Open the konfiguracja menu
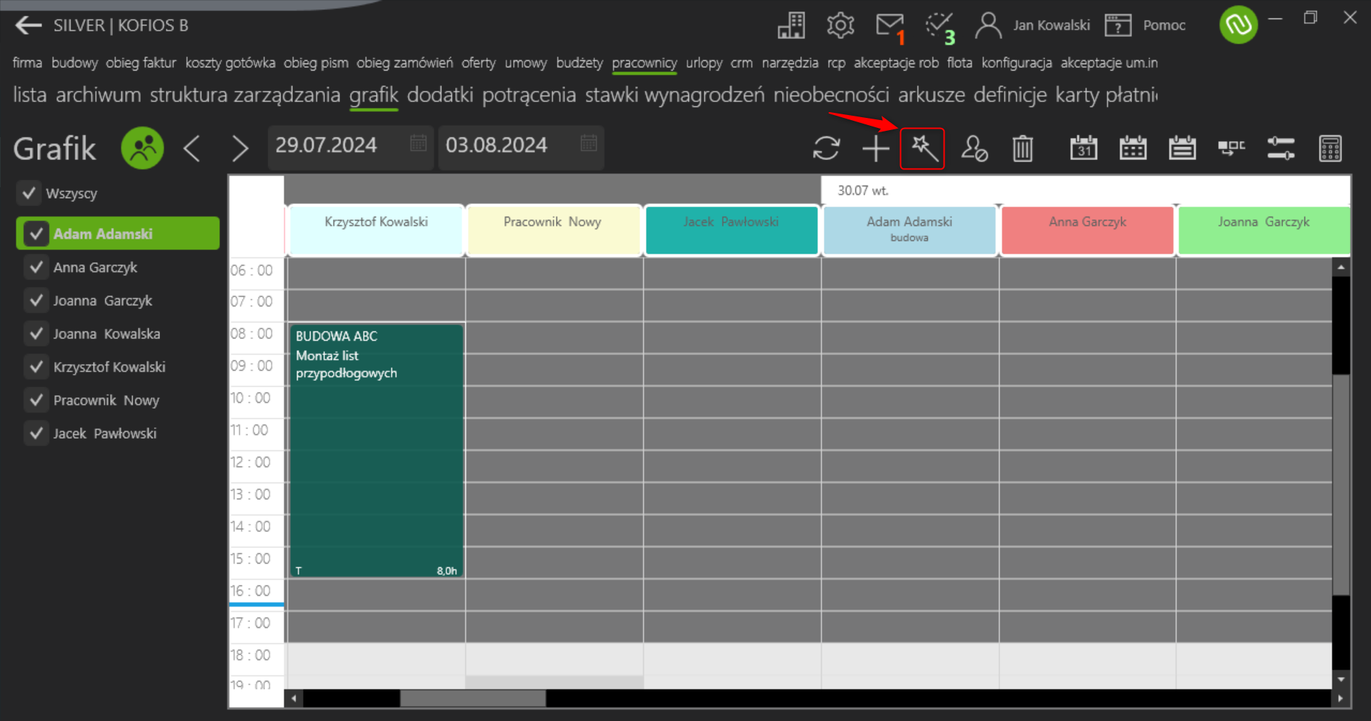Image resolution: width=1371 pixels, height=721 pixels. pos(1016,63)
